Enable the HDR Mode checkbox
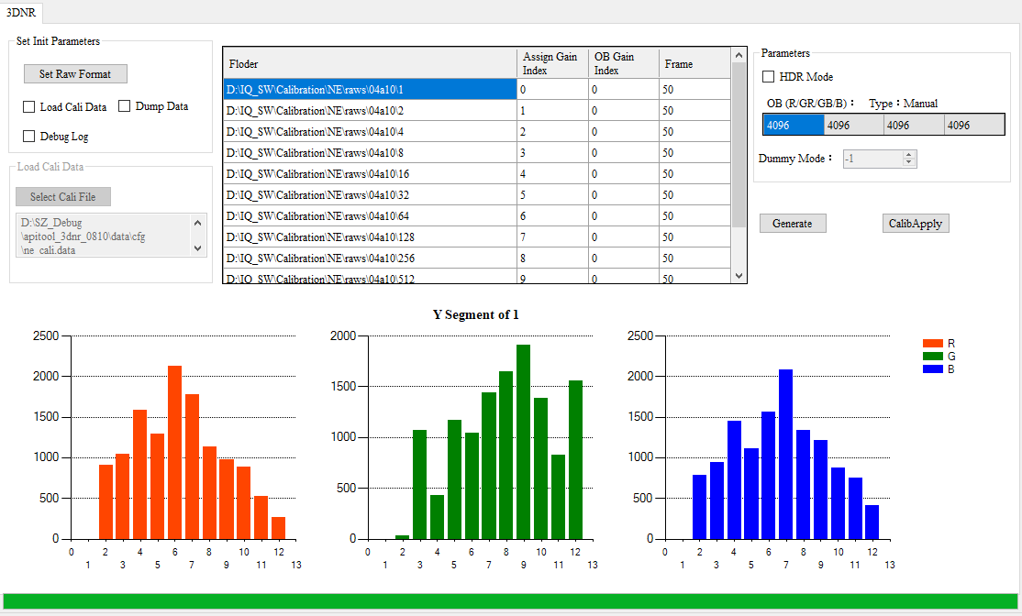Image resolution: width=1022 pixels, height=616 pixels. [769, 77]
